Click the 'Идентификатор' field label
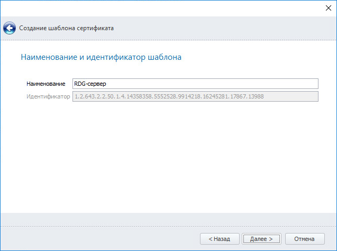The width and height of the screenshot is (337, 251). tap(48, 96)
